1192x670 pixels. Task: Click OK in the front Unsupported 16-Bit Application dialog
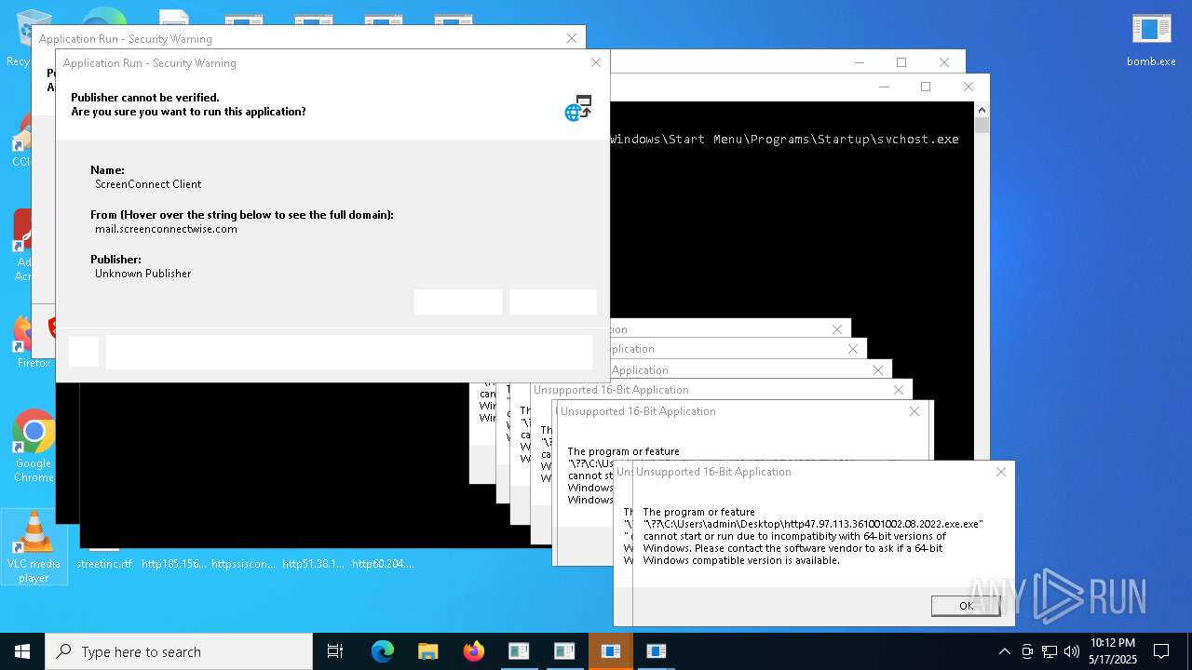[x=966, y=606]
